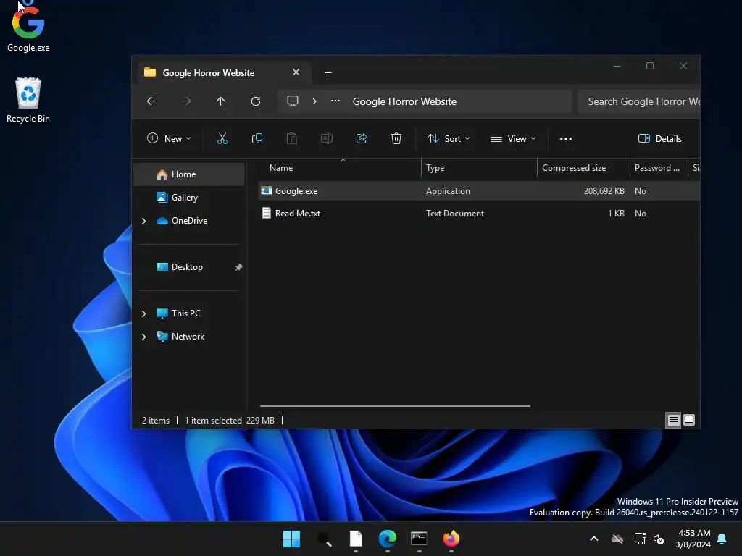Refresh the folder view

pos(256,101)
